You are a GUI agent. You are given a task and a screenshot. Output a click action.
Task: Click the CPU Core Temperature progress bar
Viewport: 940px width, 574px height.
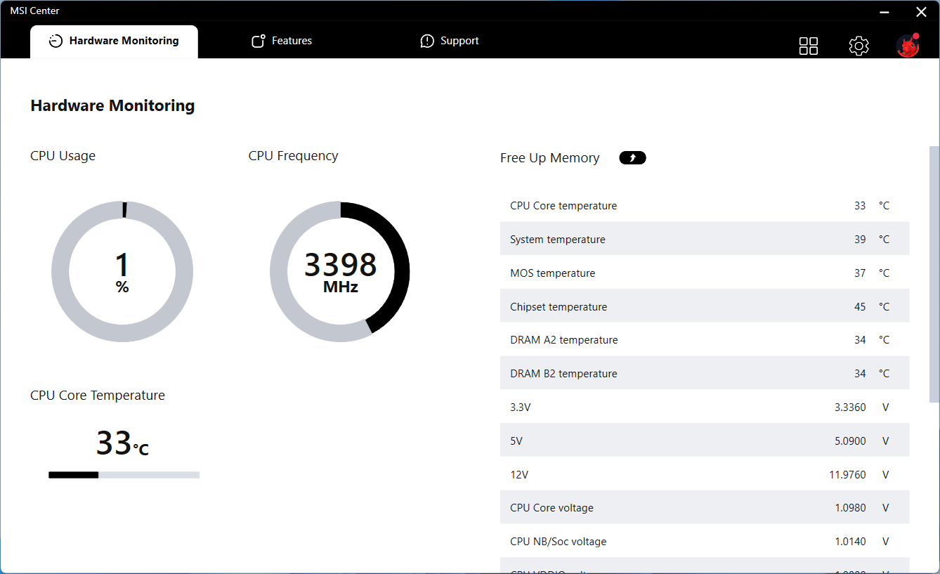(x=124, y=475)
